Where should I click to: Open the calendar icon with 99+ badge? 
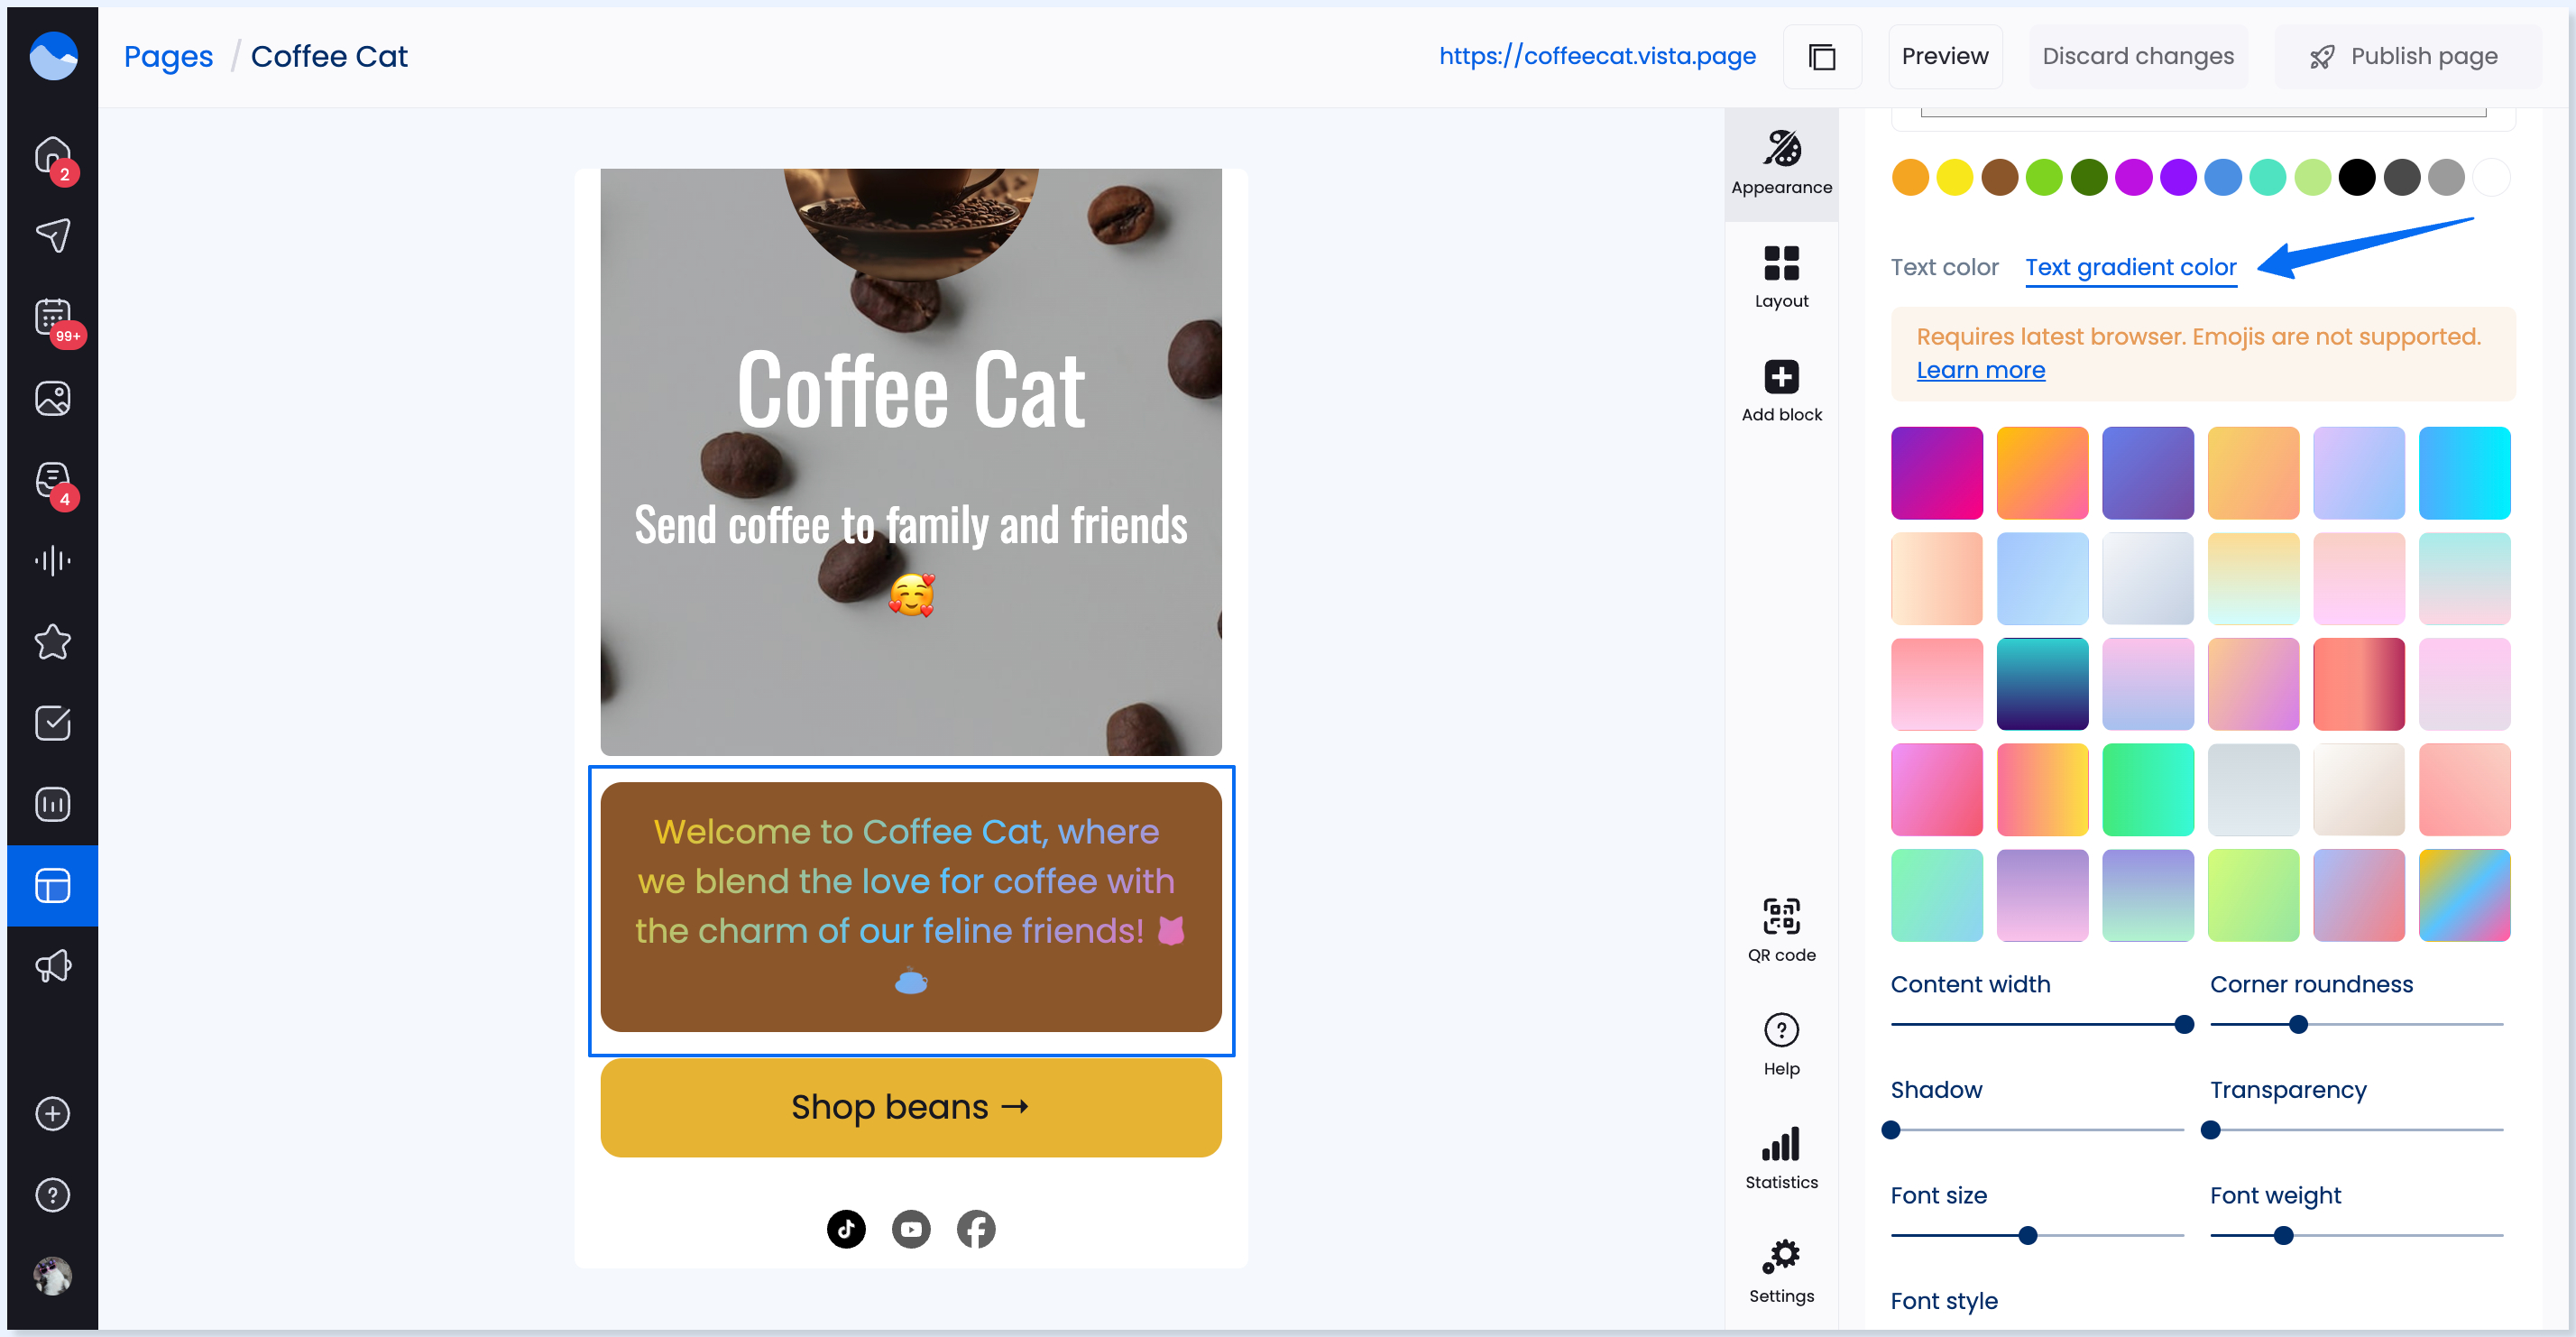click(x=53, y=318)
